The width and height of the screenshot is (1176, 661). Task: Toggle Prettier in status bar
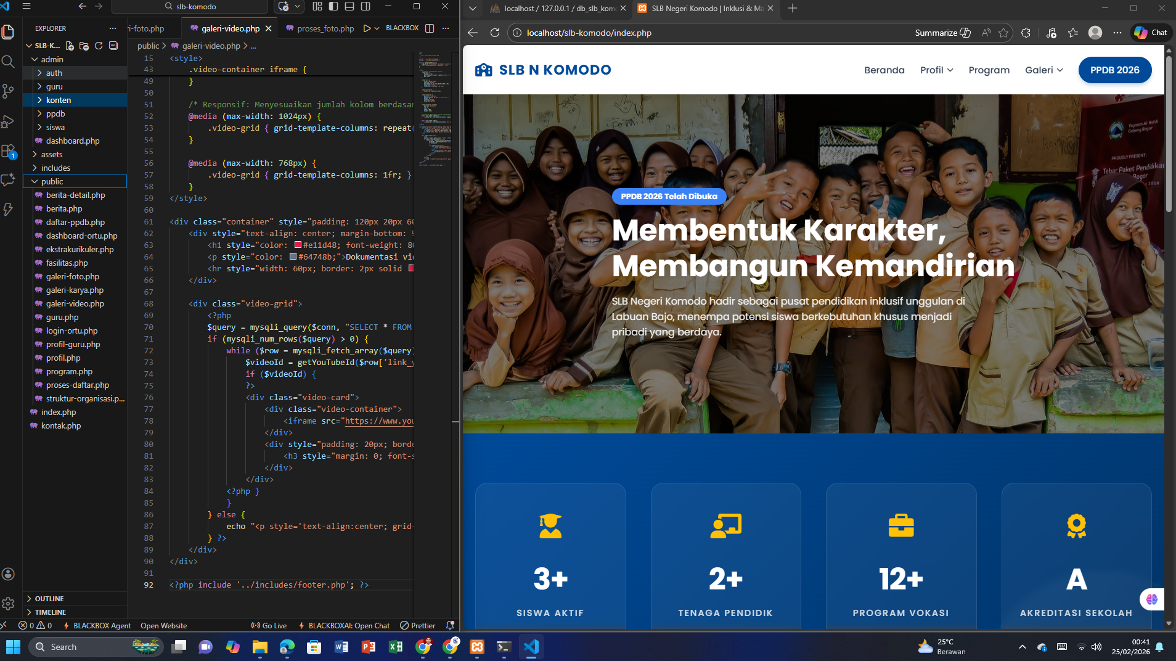tap(417, 625)
